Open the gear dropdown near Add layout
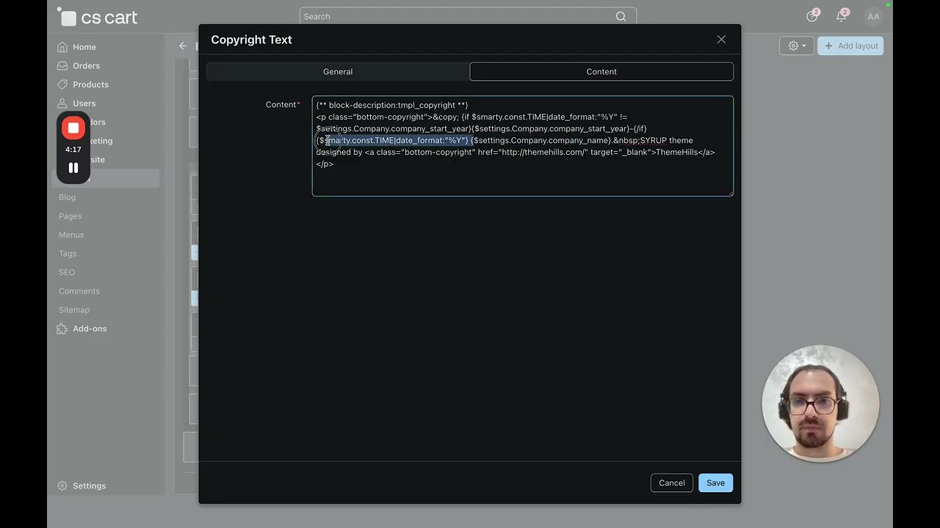Viewport: 940px width, 528px height. [797, 45]
